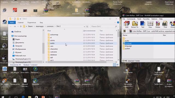Open the Поделиться ribbon tab in Explorer
This screenshot has height=98, width=175.
[x=32, y=22]
